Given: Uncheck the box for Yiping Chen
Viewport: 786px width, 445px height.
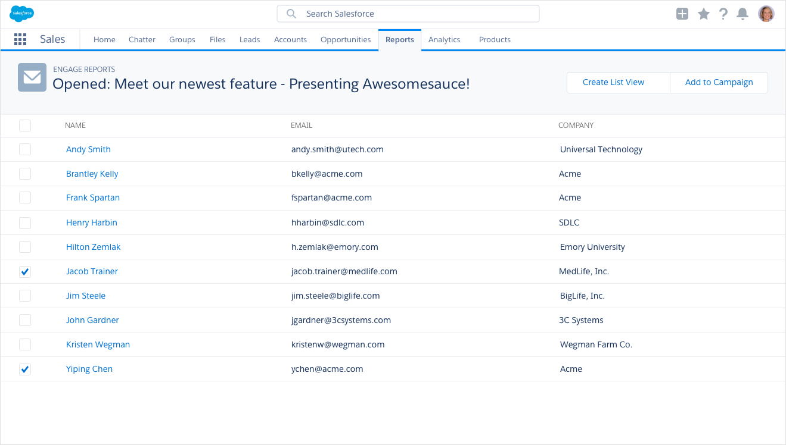Looking at the screenshot, I should pyautogui.click(x=25, y=369).
